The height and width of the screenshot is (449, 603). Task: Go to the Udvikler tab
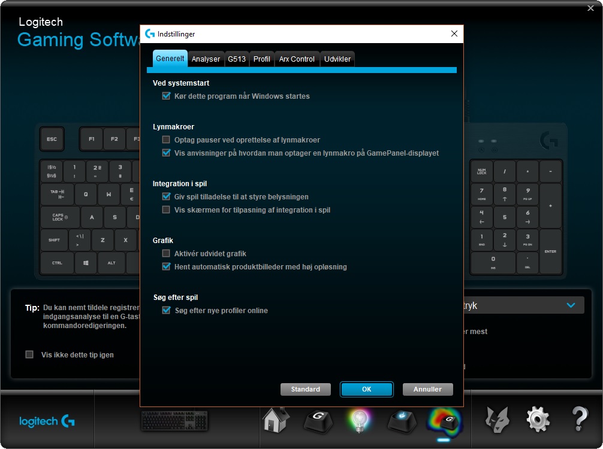(337, 59)
